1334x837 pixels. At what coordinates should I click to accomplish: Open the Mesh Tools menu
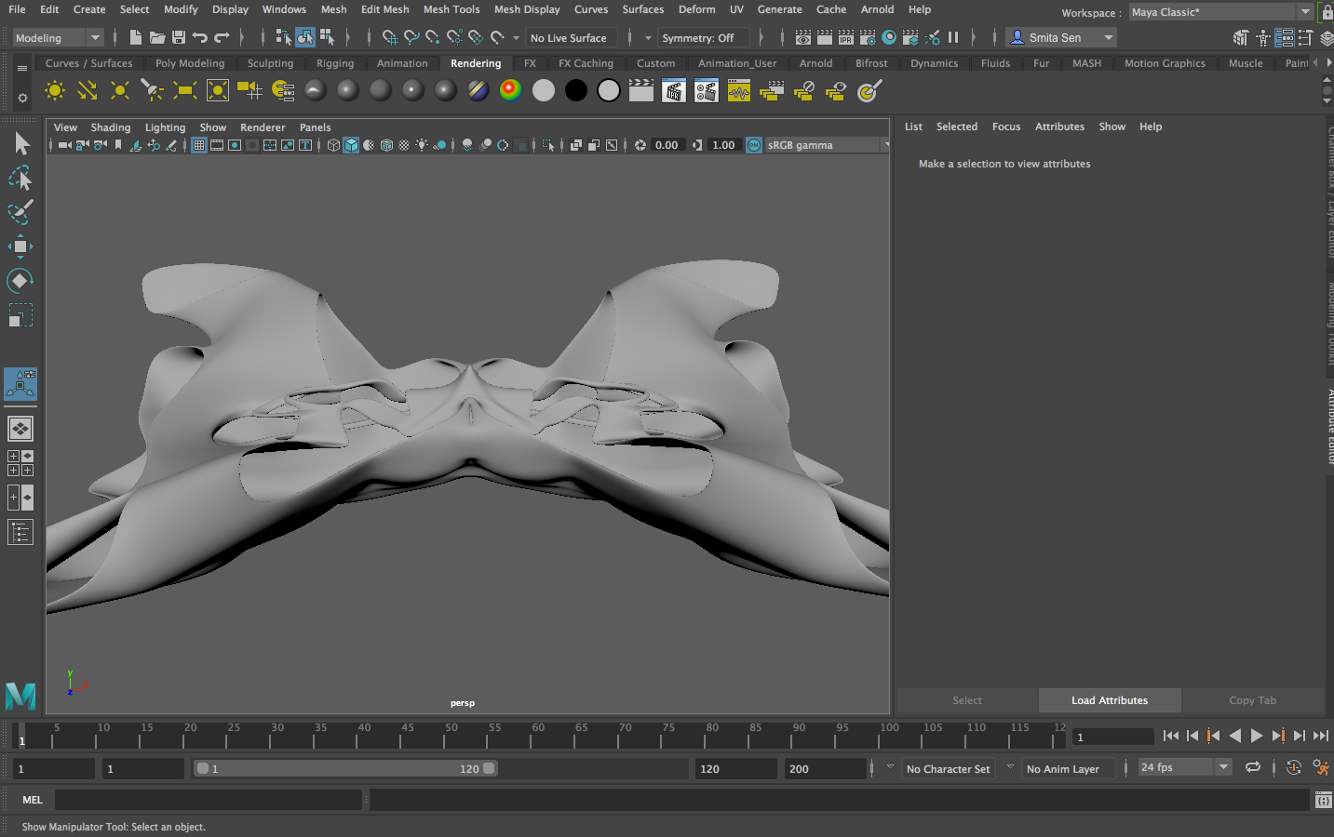click(x=451, y=9)
